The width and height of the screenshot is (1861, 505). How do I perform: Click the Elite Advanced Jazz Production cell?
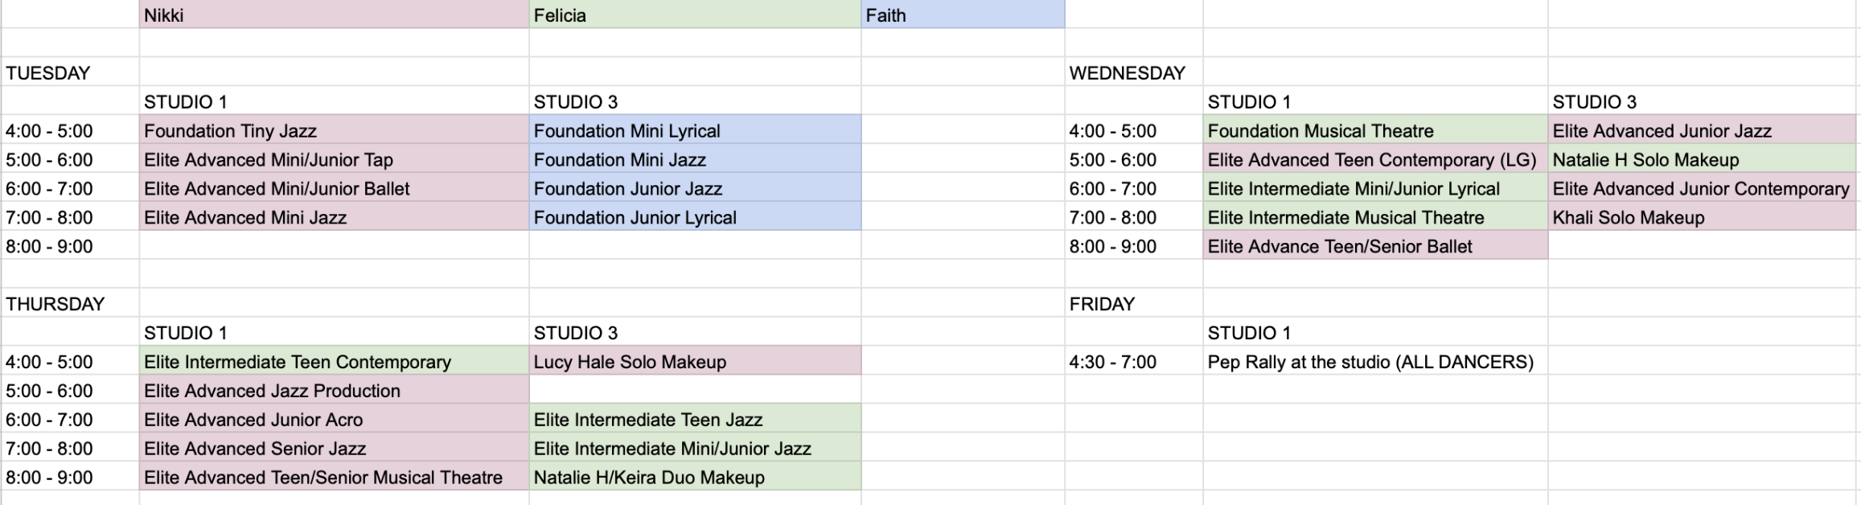pos(334,390)
